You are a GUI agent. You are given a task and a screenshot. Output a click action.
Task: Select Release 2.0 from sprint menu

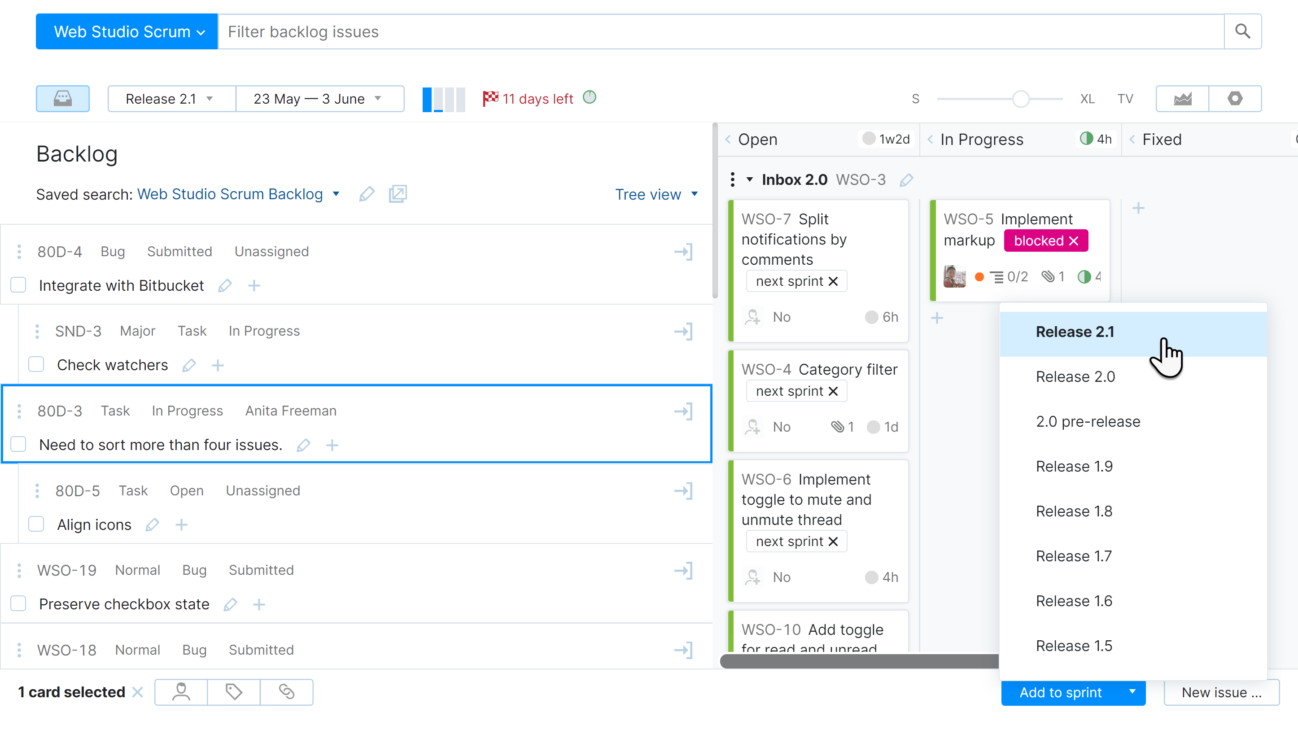point(1075,376)
